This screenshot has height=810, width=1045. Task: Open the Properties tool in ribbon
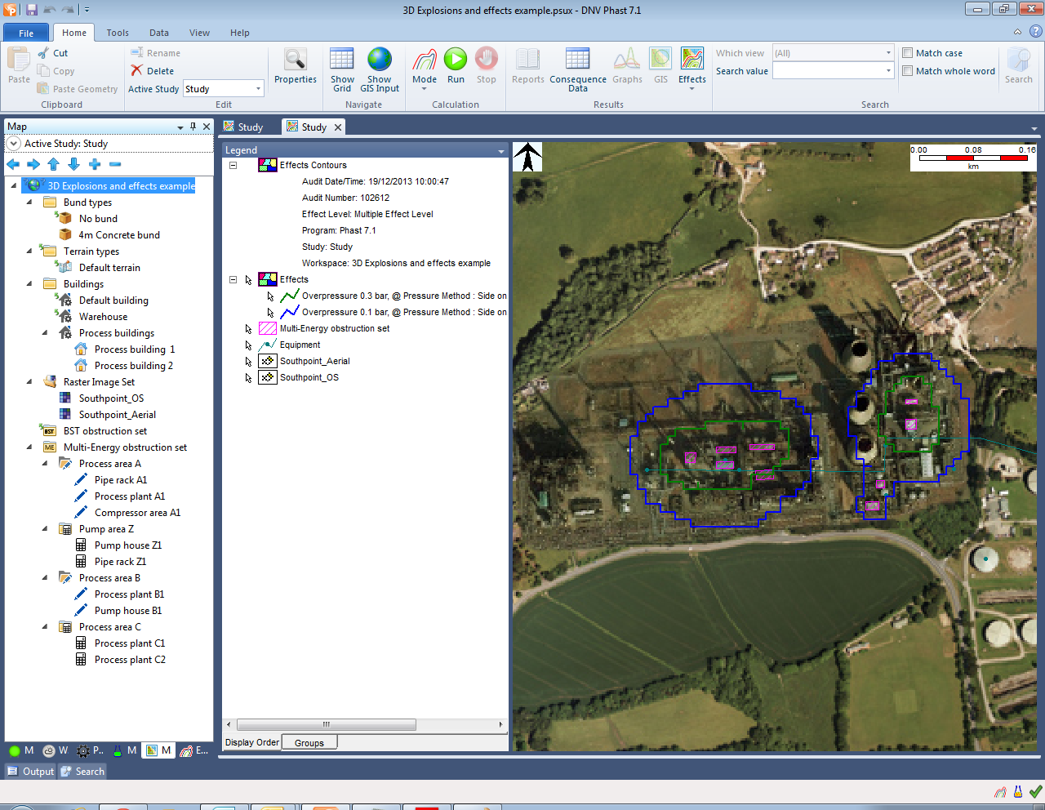295,66
